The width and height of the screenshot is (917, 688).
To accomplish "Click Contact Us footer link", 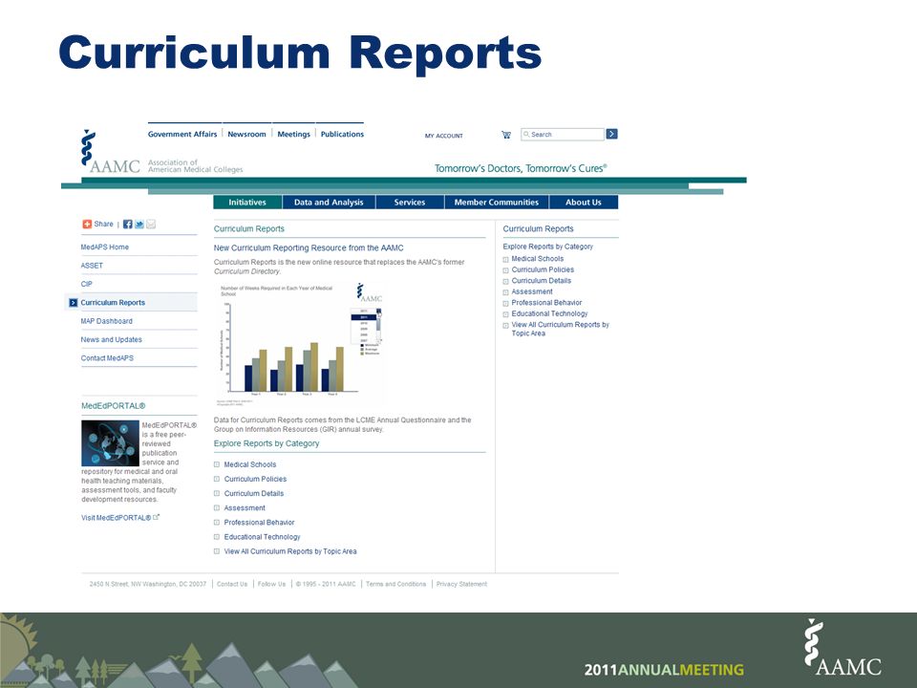I will (x=232, y=584).
